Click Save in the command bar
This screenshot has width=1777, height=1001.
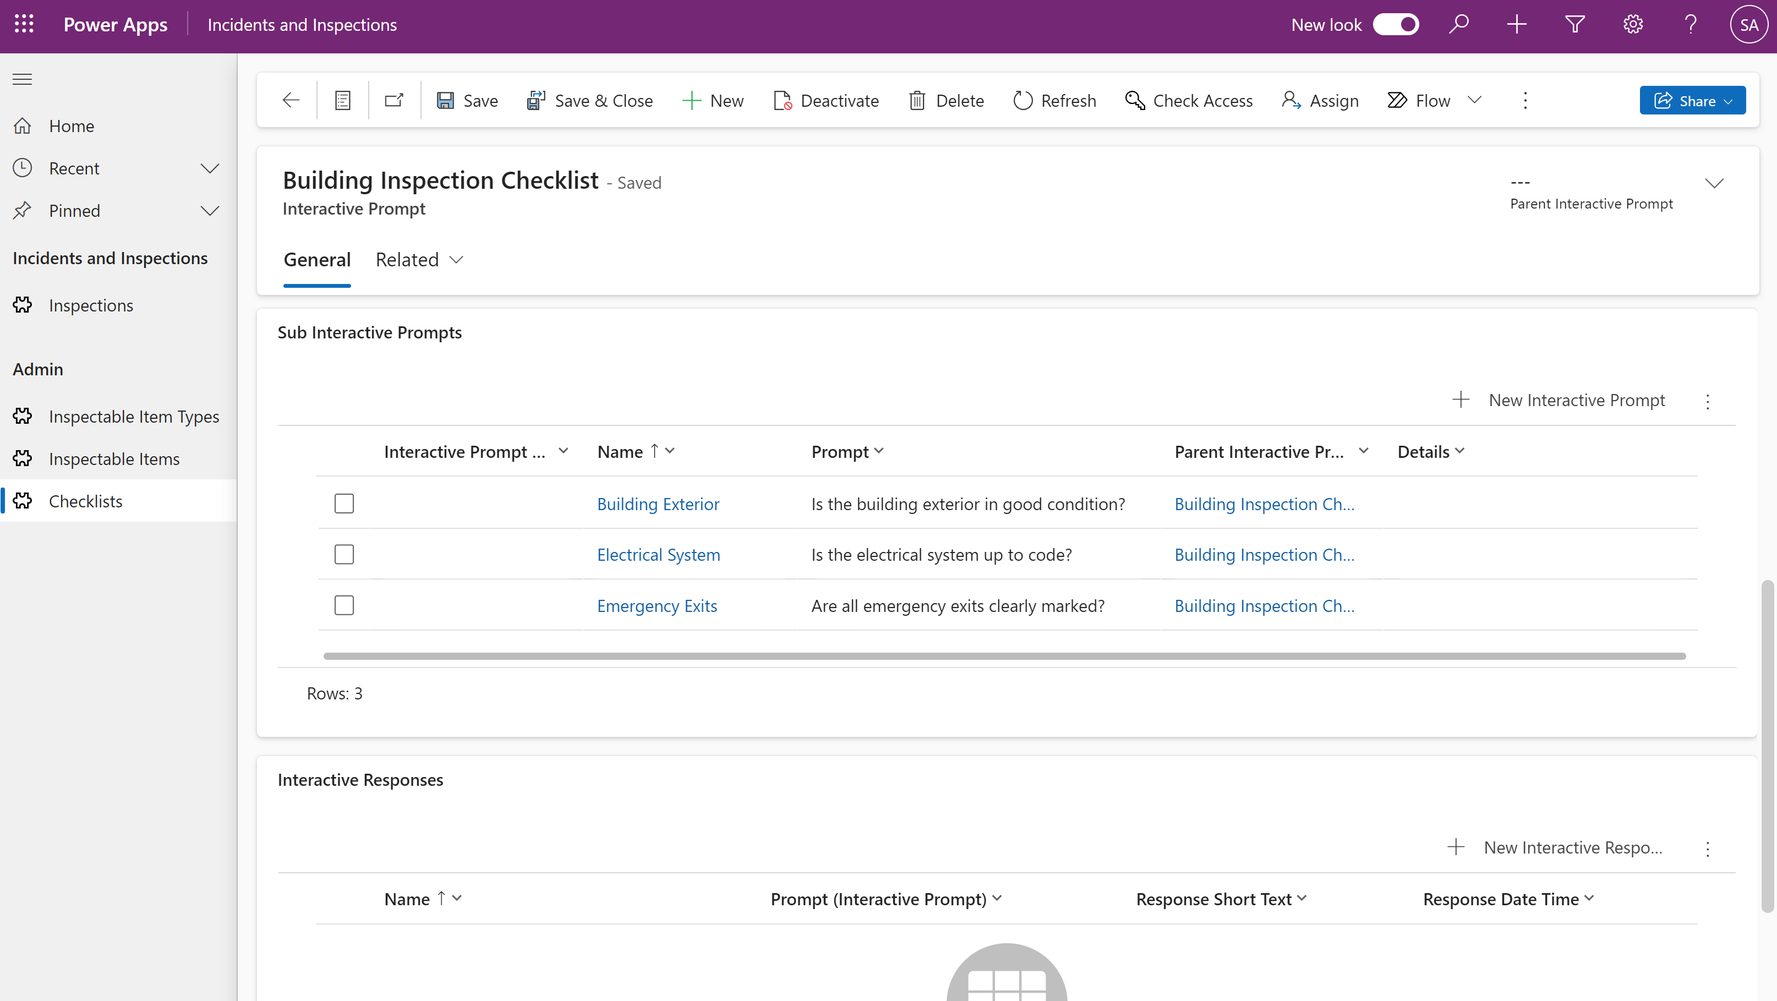[x=467, y=101]
